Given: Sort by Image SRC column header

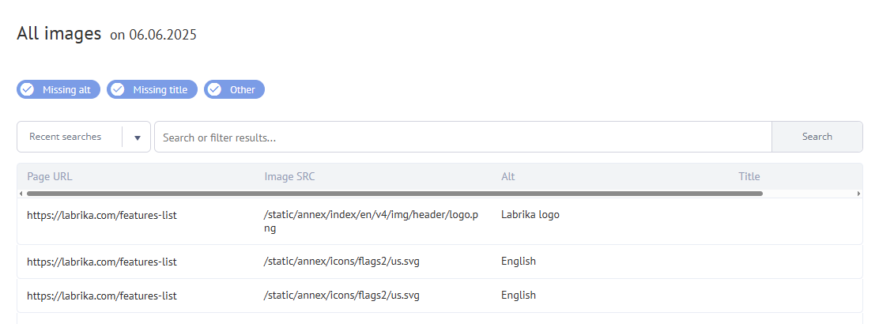Looking at the screenshot, I should coord(289,176).
